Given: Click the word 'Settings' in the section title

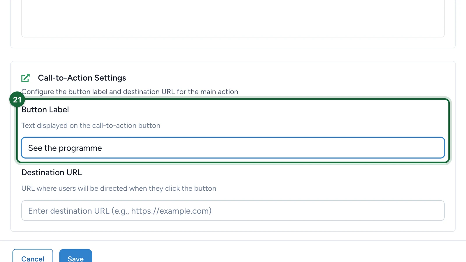Looking at the screenshot, I should coord(110,78).
